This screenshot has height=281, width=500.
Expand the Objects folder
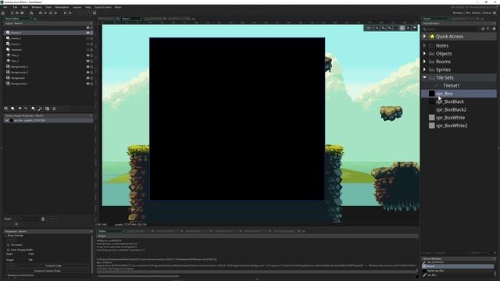pos(424,54)
